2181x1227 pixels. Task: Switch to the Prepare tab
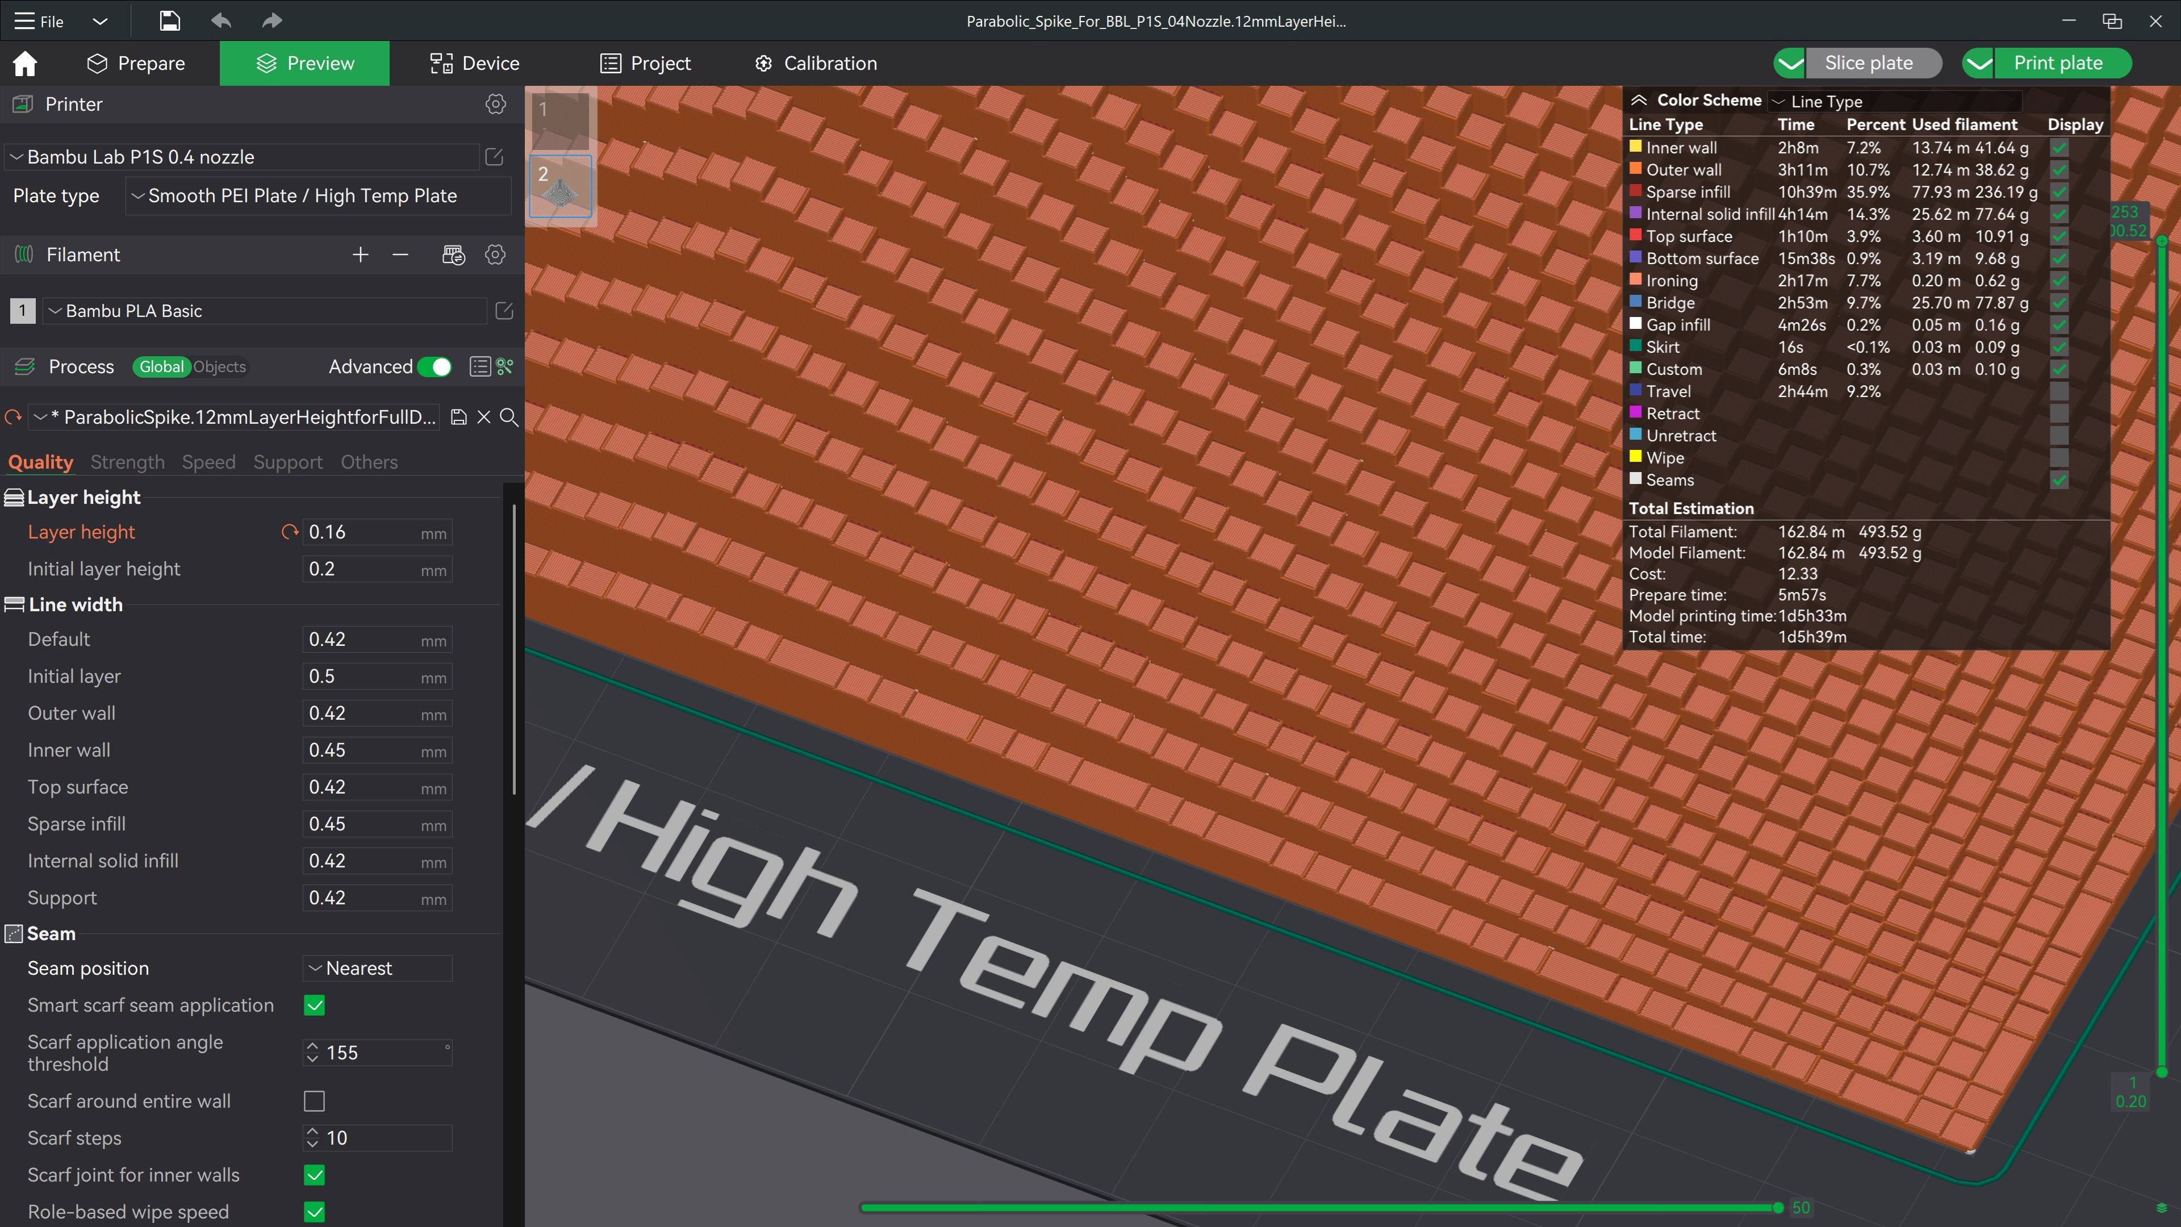click(x=136, y=64)
